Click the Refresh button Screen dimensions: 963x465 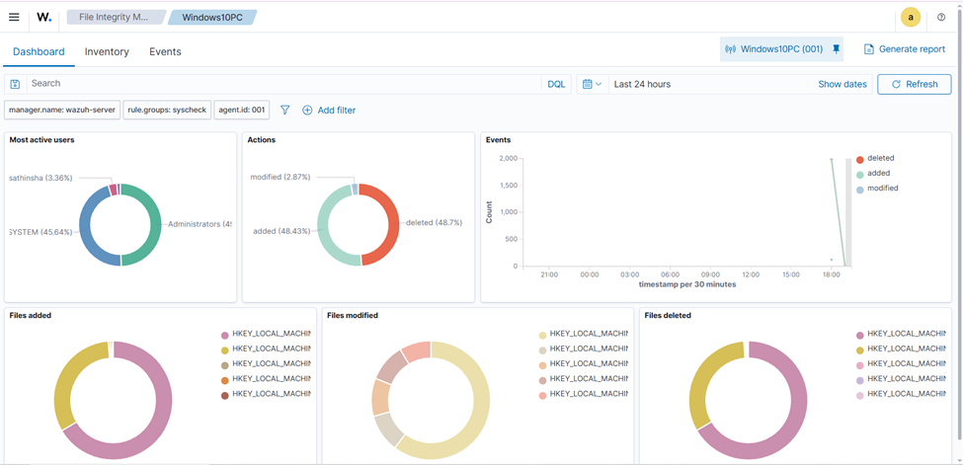tap(915, 84)
